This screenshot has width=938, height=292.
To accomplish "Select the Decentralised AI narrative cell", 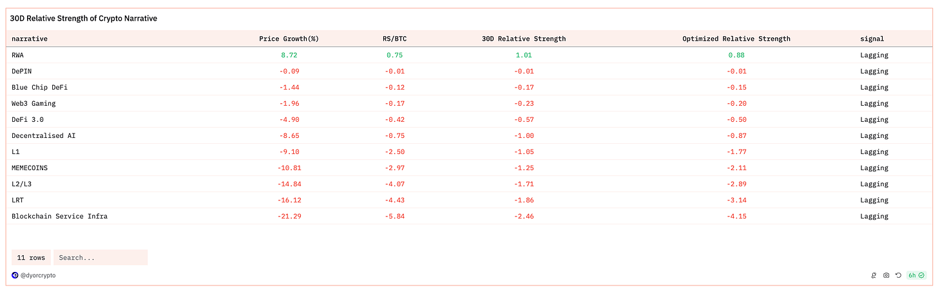I will 44,135.
